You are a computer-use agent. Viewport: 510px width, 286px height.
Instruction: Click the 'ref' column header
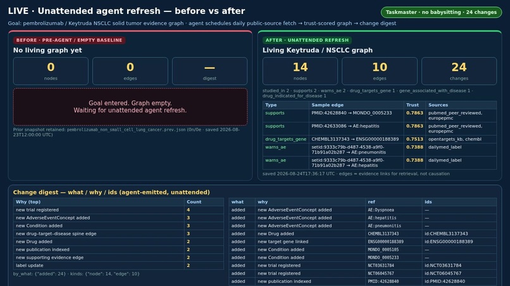pyautogui.click(x=394, y=202)
